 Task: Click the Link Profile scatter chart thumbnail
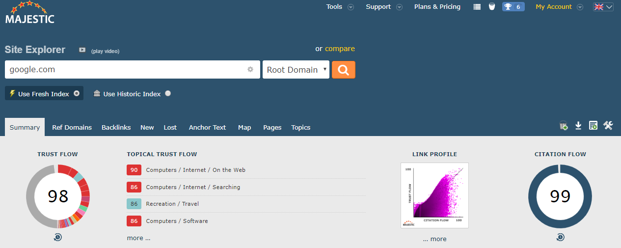[434, 195]
